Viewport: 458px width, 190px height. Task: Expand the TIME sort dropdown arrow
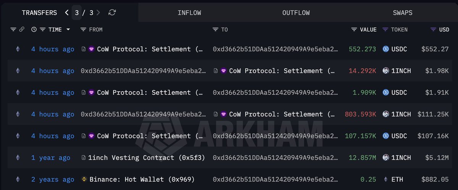click(x=68, y=29)
